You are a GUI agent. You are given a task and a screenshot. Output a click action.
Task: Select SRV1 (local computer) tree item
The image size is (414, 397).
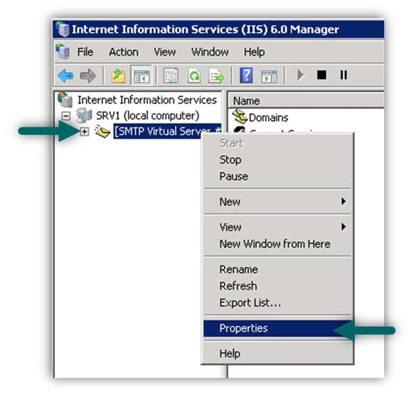point(148,116)
